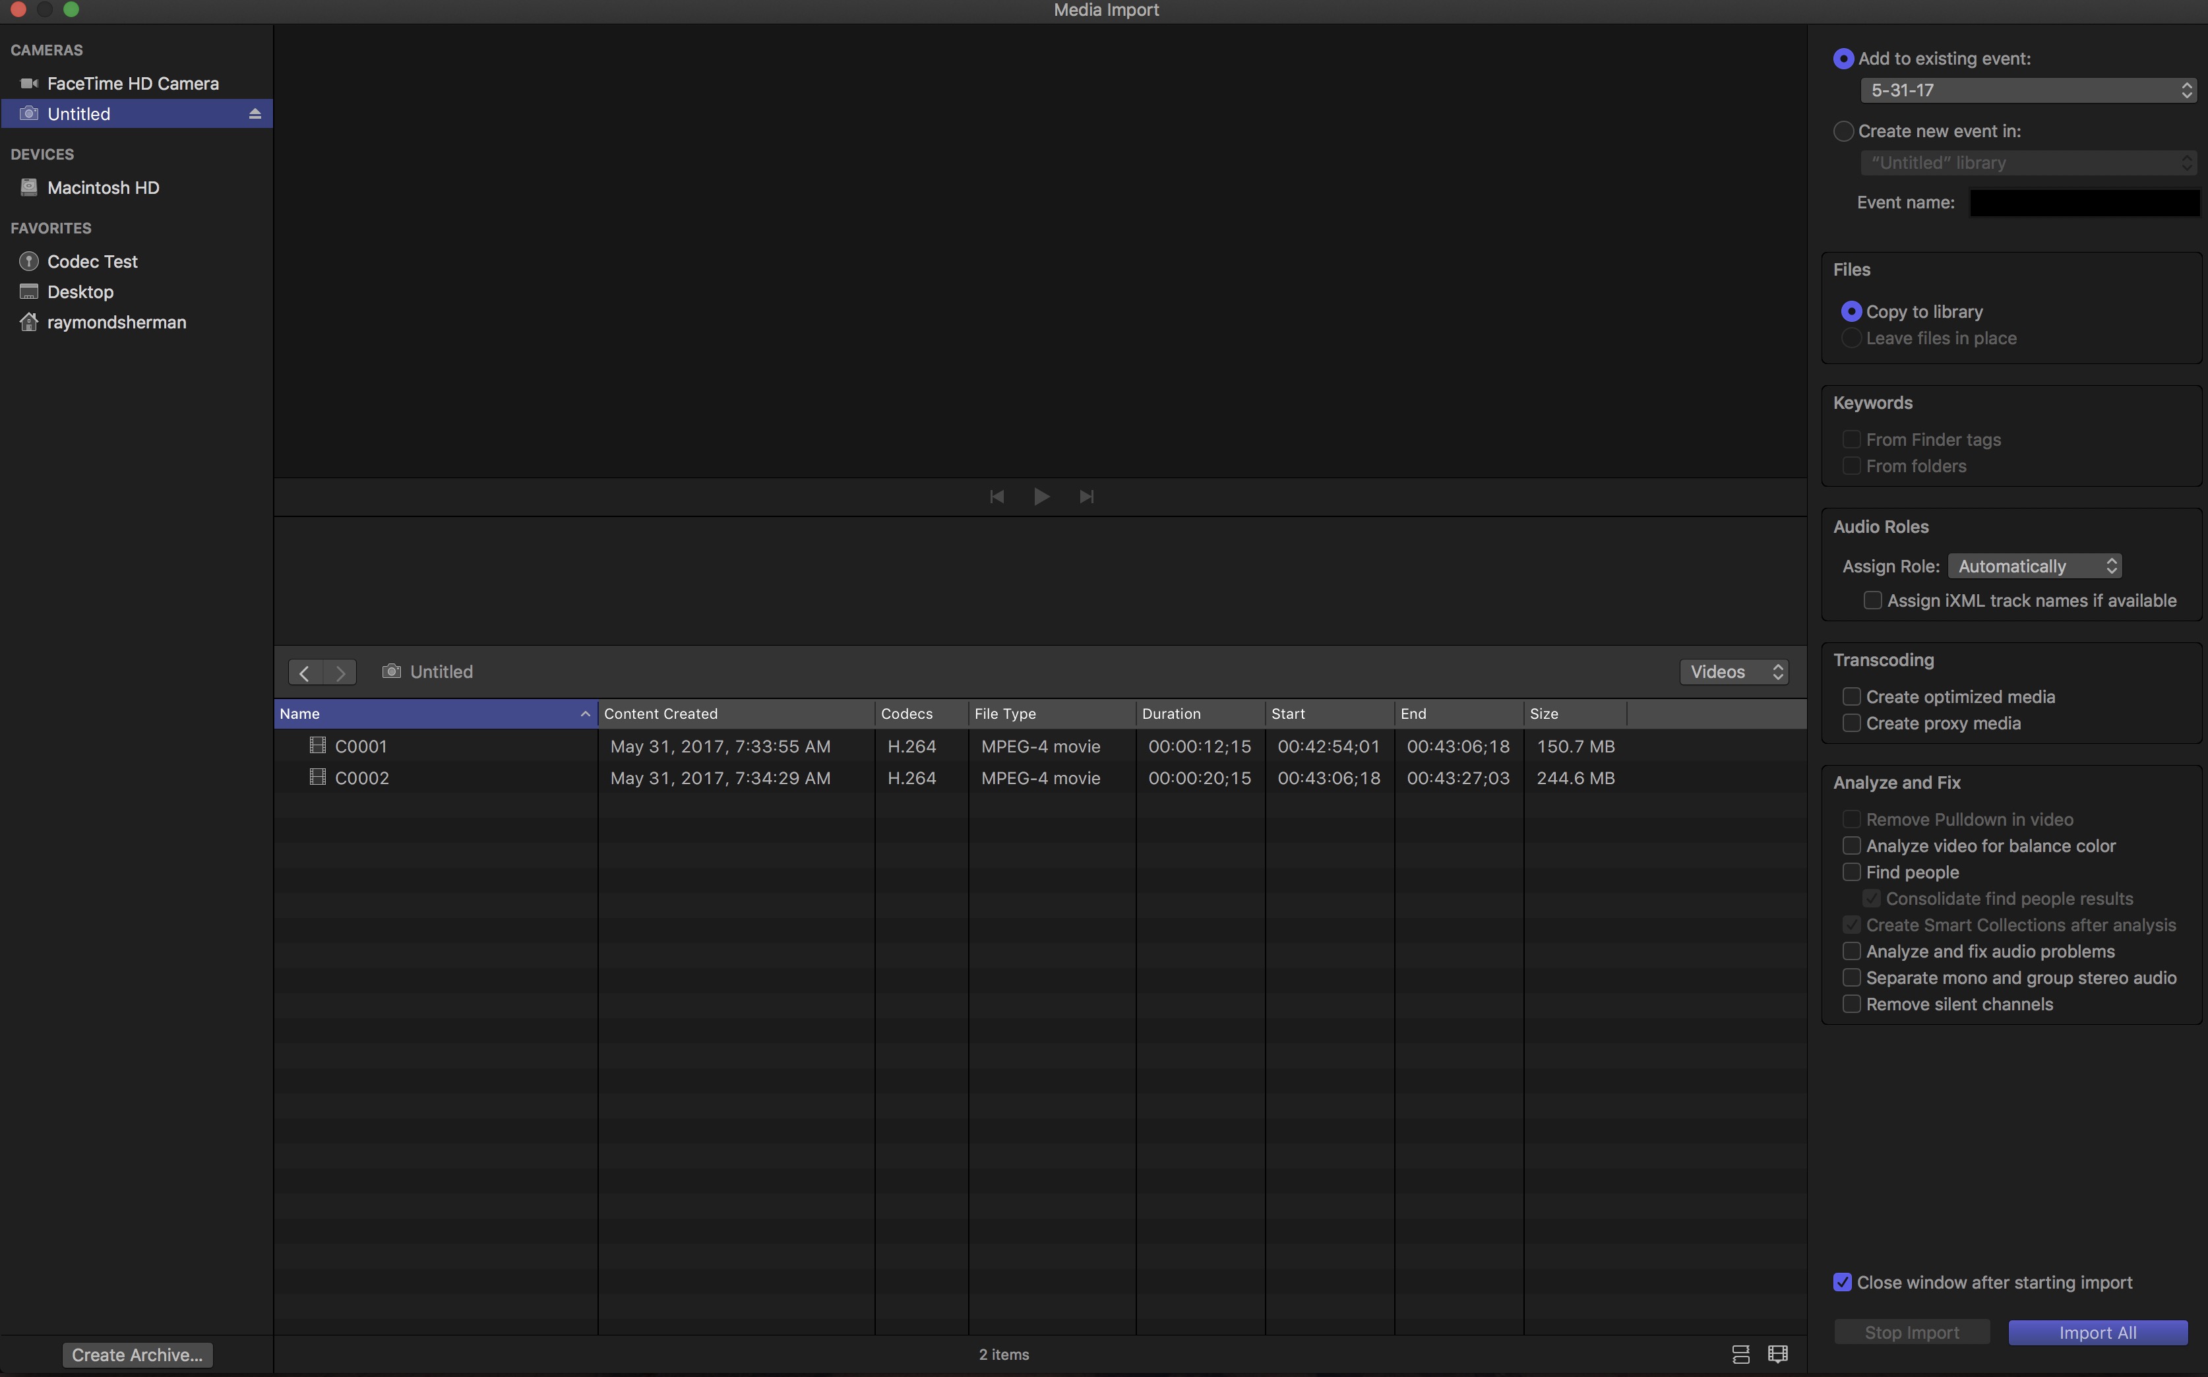Jump to next clip in viewer
This screenshot has width=2208, height=1377.
point(1086,497)
